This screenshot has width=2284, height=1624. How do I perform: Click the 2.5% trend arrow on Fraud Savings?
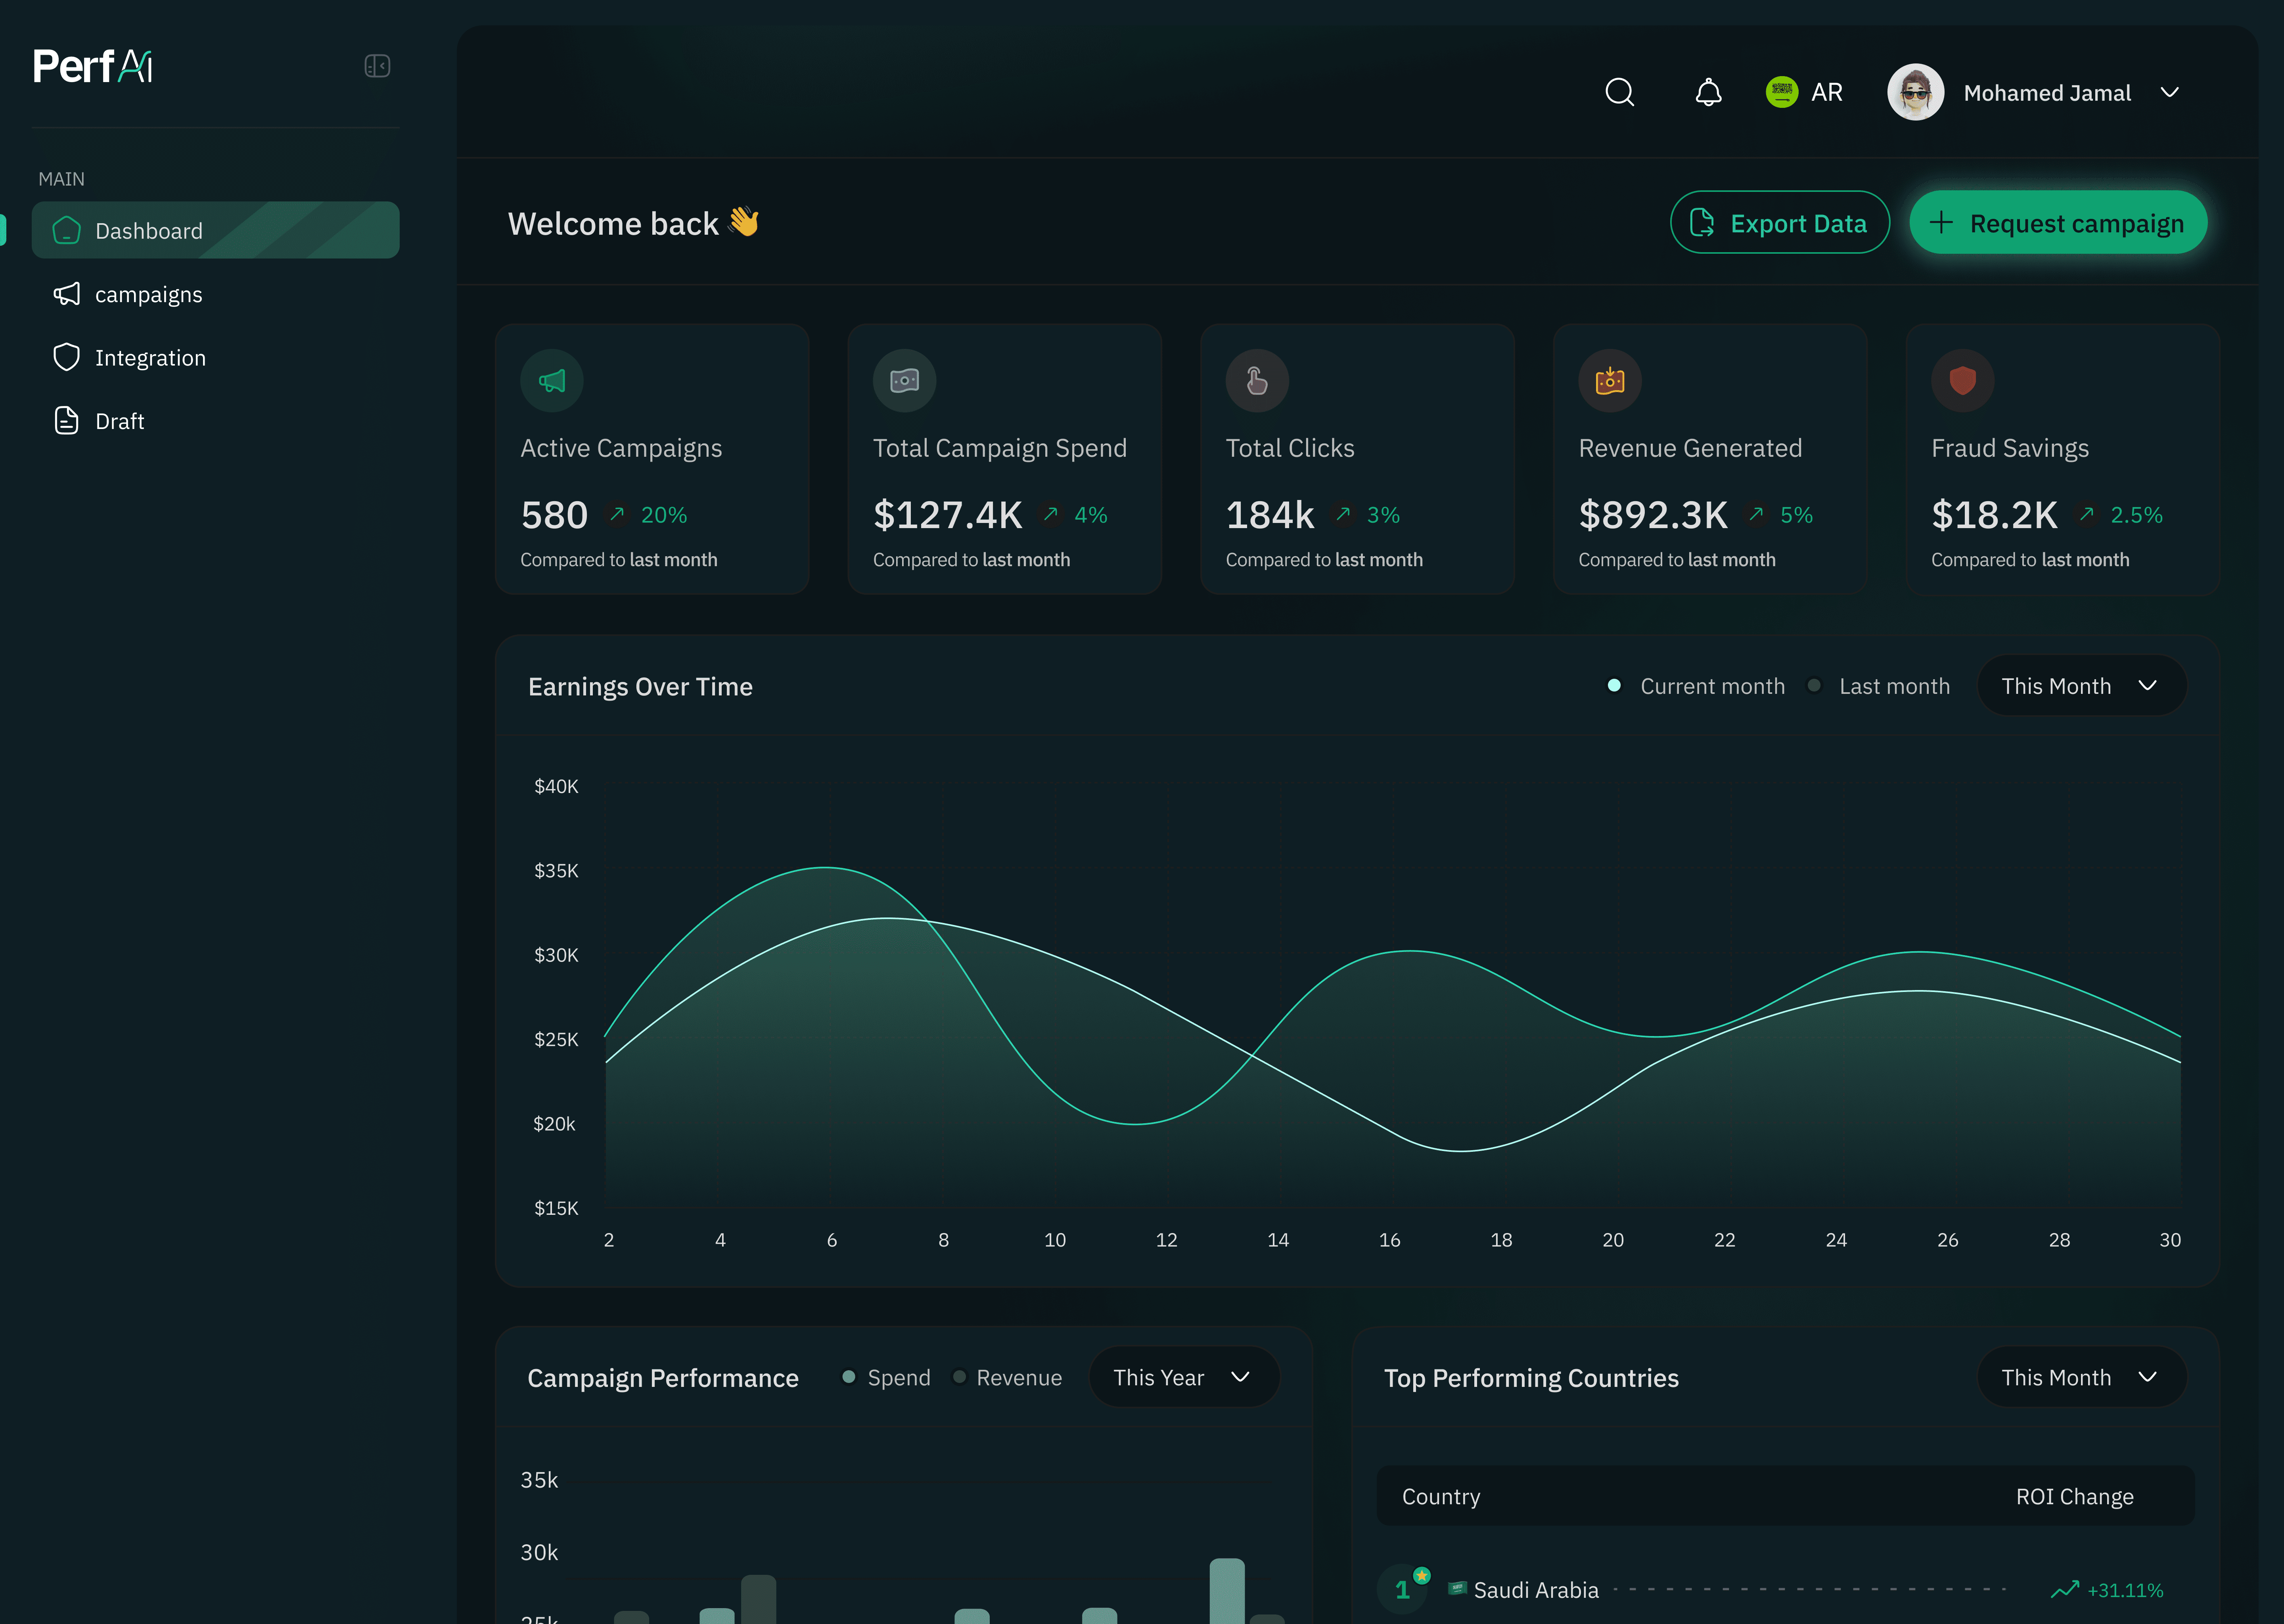(x=2087, y=514)
